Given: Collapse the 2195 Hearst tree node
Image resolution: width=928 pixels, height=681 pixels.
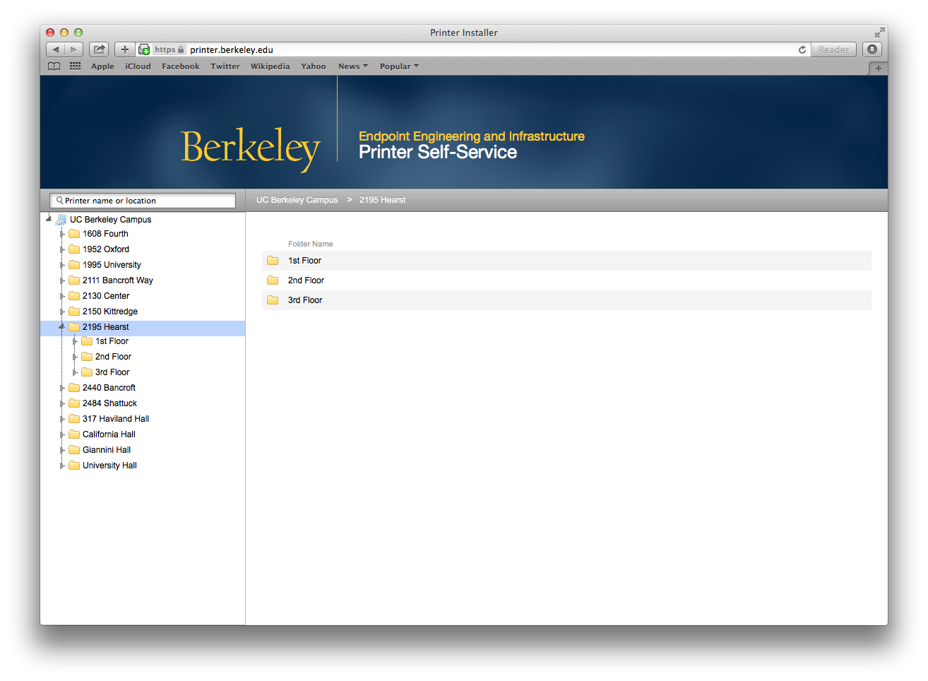Looking at the screenshot, I should (x=61, y=327).
